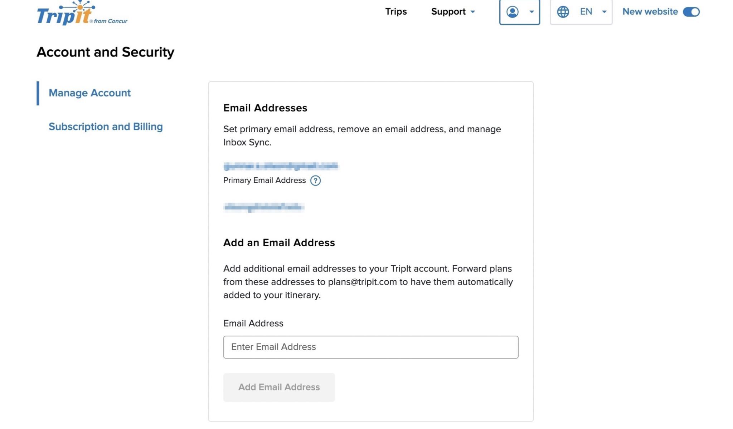This screenshot has width=733, height=429.
Task: Click the Add Email Address button
Action: point(279,387)
